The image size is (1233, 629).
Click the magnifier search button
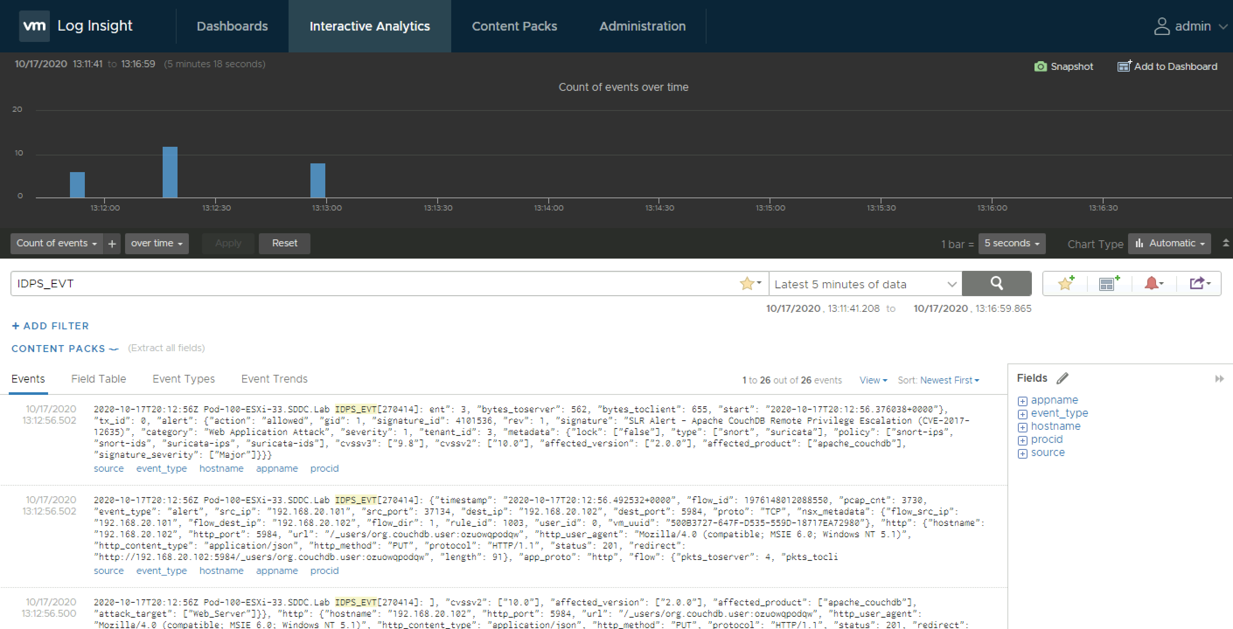tap(996, 283)
